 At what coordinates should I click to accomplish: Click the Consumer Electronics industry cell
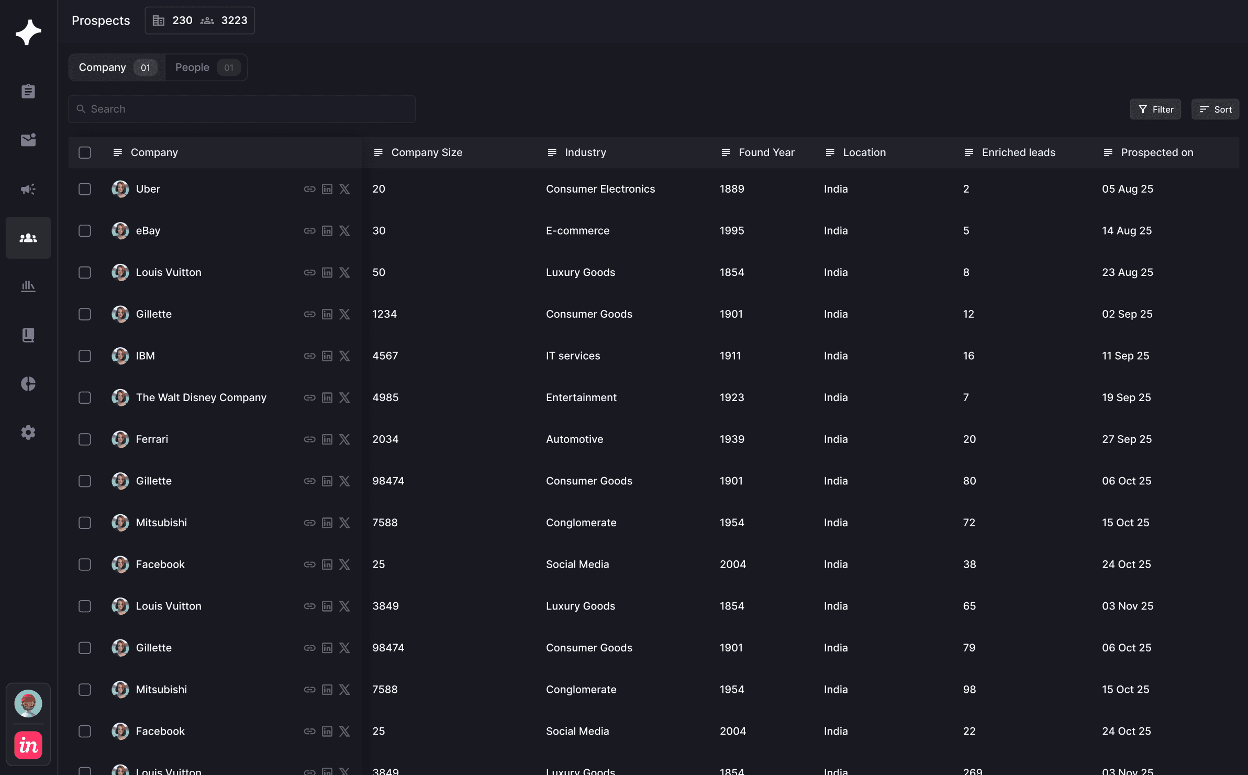[600, 189]
